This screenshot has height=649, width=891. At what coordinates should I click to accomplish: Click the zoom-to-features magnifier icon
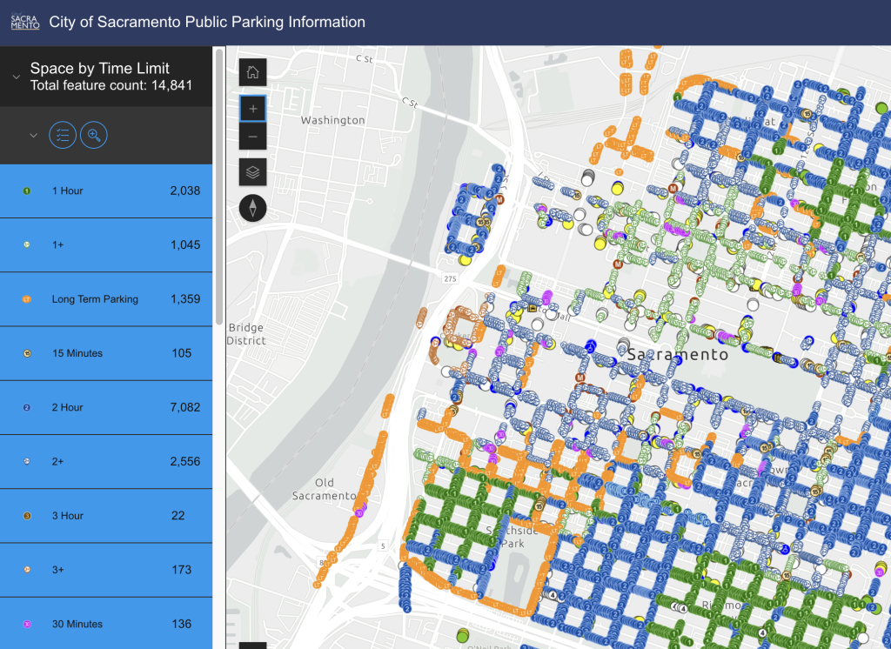pos(93,135)
